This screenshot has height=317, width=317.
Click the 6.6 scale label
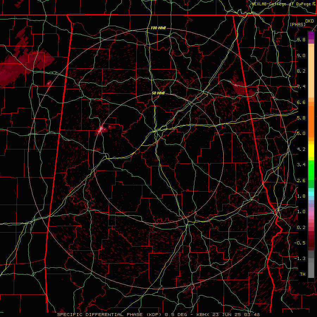point(301,102)
